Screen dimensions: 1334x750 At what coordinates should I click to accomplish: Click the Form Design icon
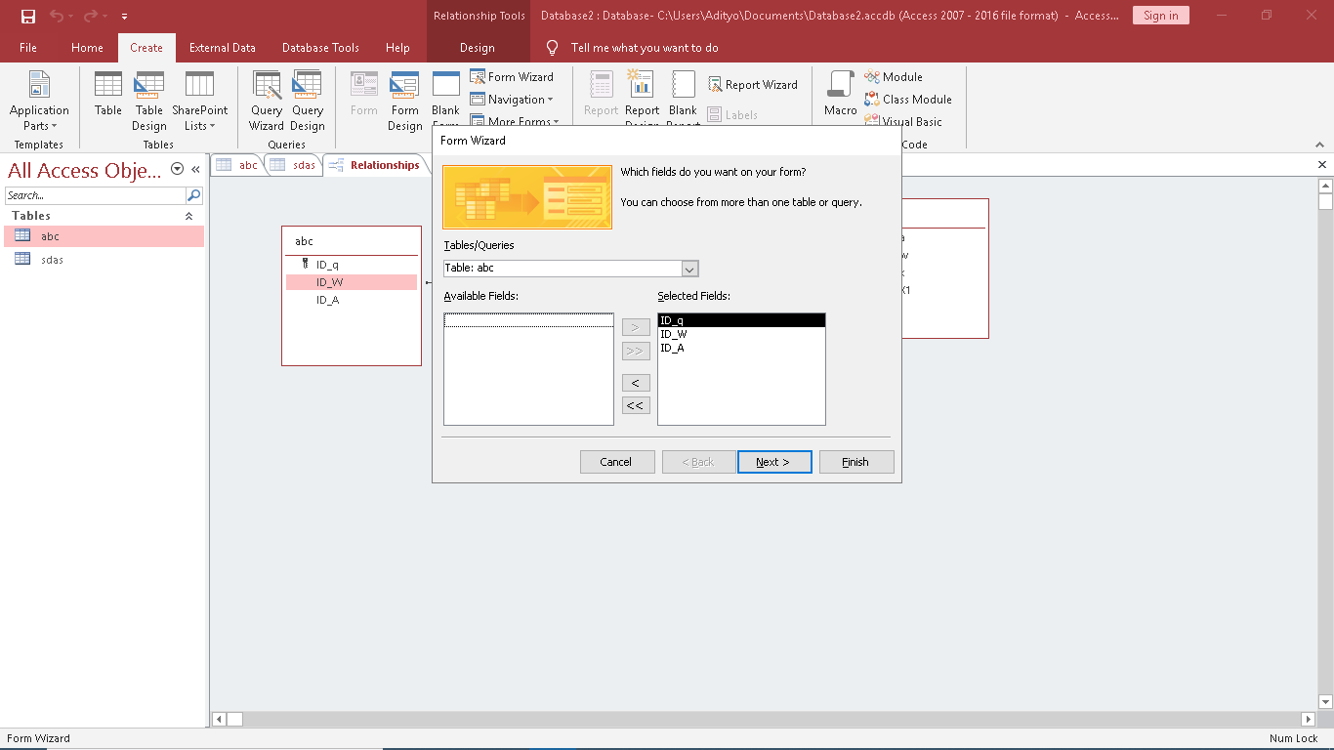404,101
